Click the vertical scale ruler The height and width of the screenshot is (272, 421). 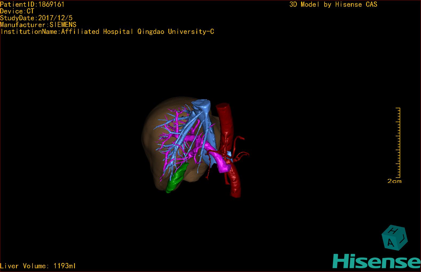click(x=398, y=143)
